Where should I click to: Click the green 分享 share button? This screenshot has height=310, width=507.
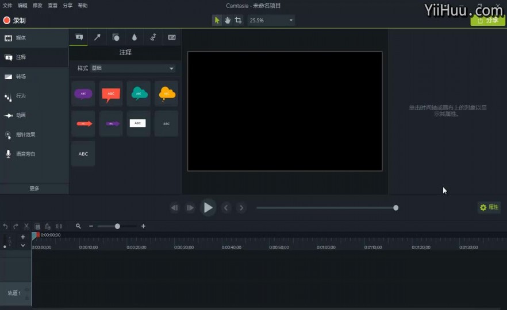point(487,20)
